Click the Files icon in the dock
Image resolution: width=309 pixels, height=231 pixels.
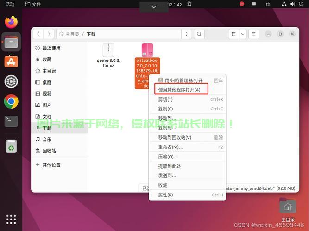click(x=11, y=42)
